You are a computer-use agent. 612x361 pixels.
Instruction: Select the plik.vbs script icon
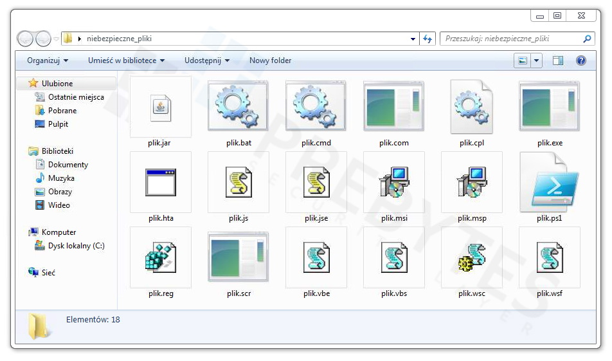tap(394, 257)
